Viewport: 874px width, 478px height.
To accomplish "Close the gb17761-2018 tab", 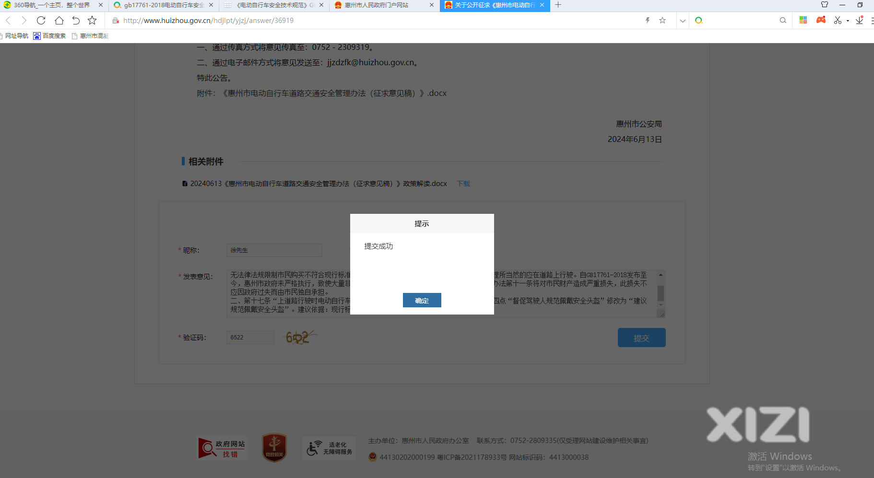I will 211,5.
